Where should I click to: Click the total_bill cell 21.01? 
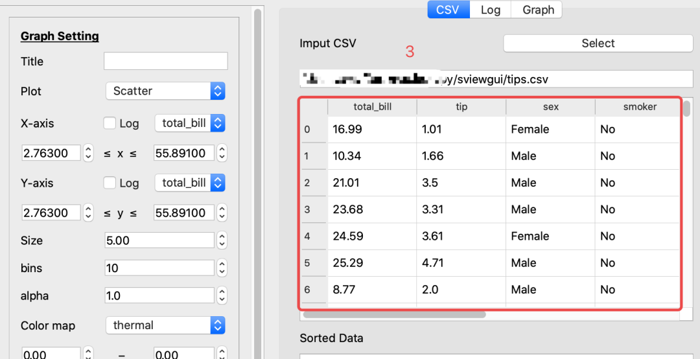click(x=372, y=183)
